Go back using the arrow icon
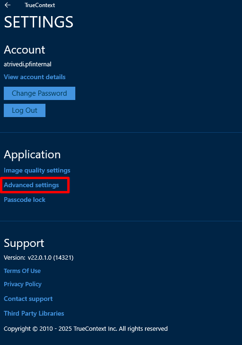 click(8, 5)
